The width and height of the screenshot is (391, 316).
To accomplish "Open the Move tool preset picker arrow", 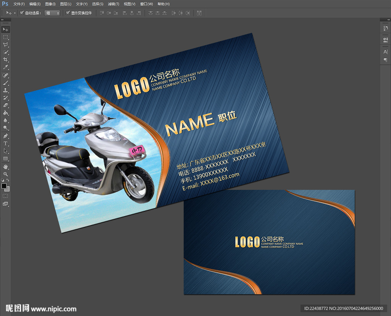I will [15, 13].
